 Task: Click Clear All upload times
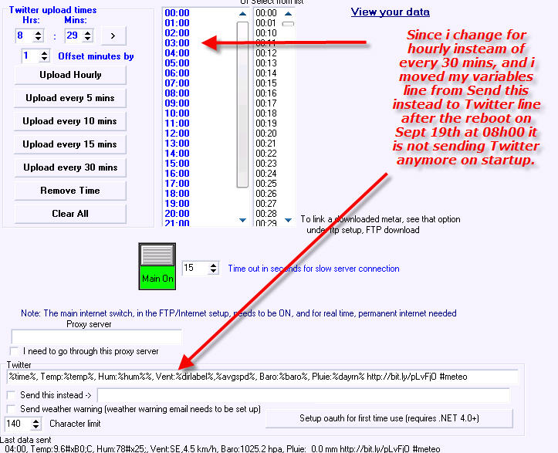point(70,214)
